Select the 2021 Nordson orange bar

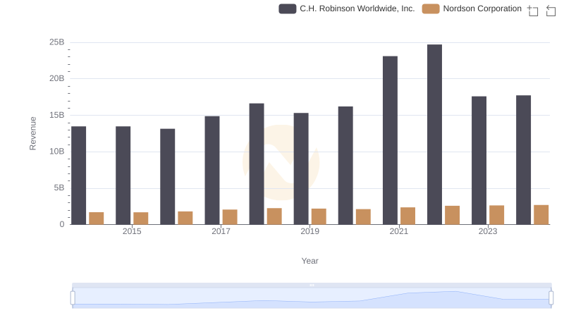point(408,216)
